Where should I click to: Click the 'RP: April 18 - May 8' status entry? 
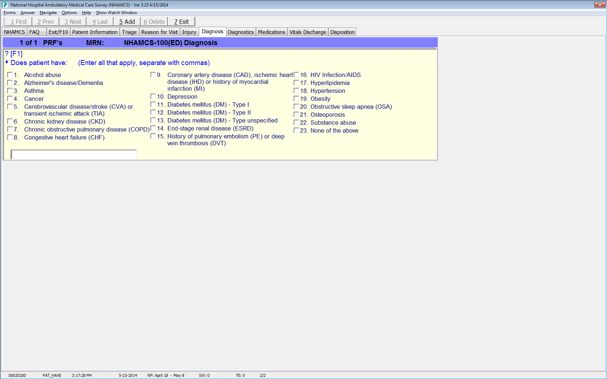(166, 375)
